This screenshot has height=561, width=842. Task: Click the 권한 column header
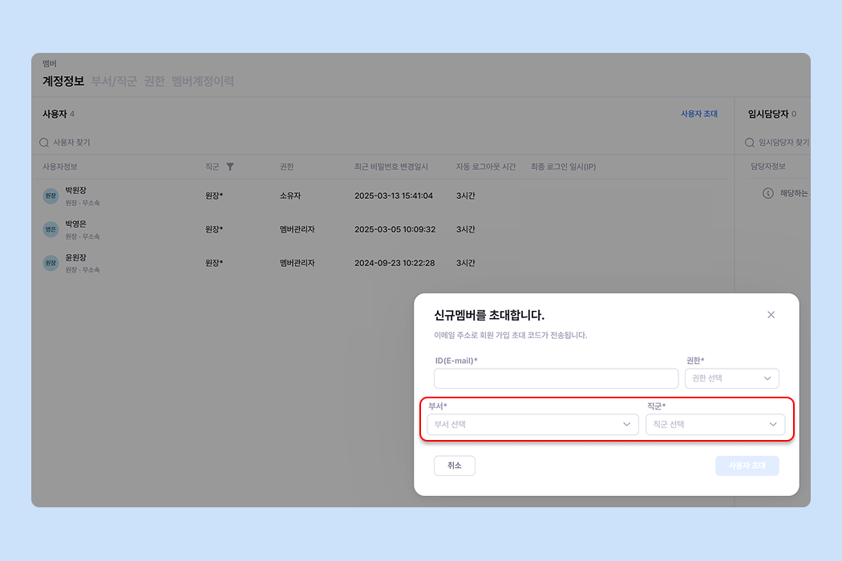(286, 167)
